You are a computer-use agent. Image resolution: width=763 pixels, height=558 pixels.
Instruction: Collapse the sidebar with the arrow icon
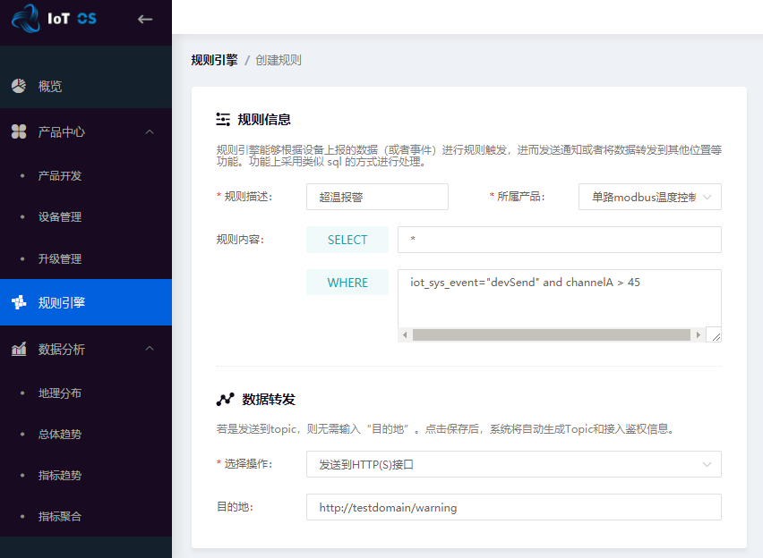(x=145, y=18)
